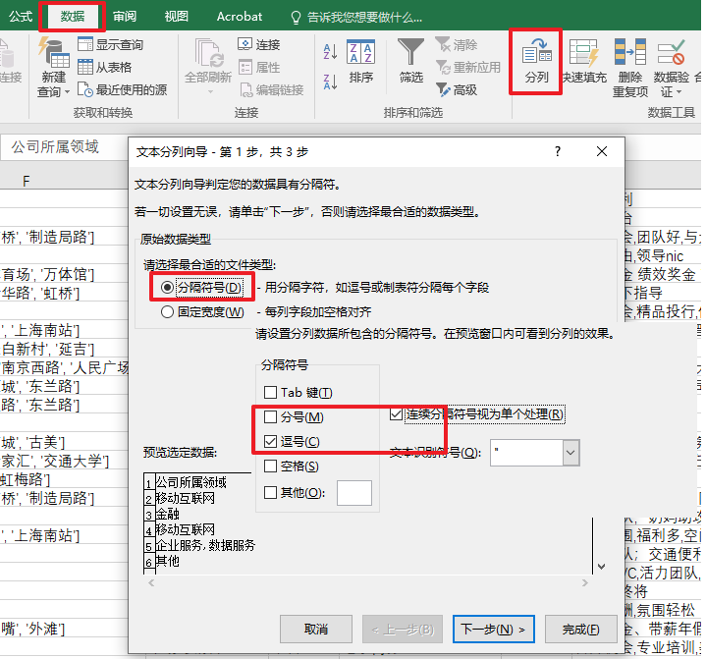Image resolution: width=706 pixels, height=659 pixels.
Task: Click cell containing '虹梅路'
Action: point(64,479)
